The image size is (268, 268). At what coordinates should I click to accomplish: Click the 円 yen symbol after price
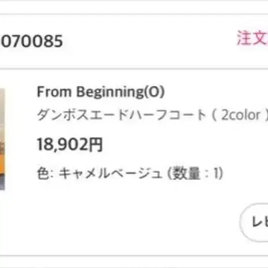click(96, 145)
